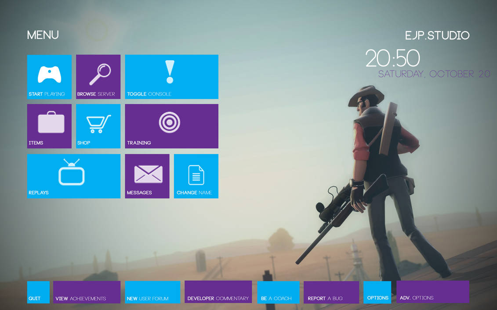
Task: Launch Developer Commentary
Action: pyautogui.click(x=218, y=292)
